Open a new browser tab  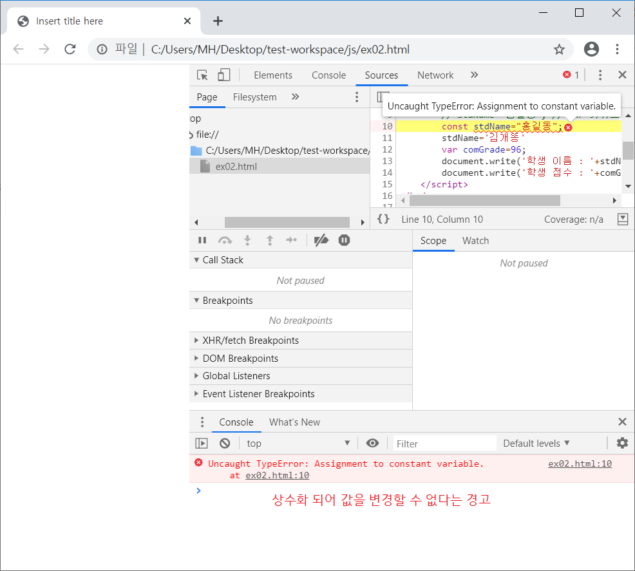point(218,21)
